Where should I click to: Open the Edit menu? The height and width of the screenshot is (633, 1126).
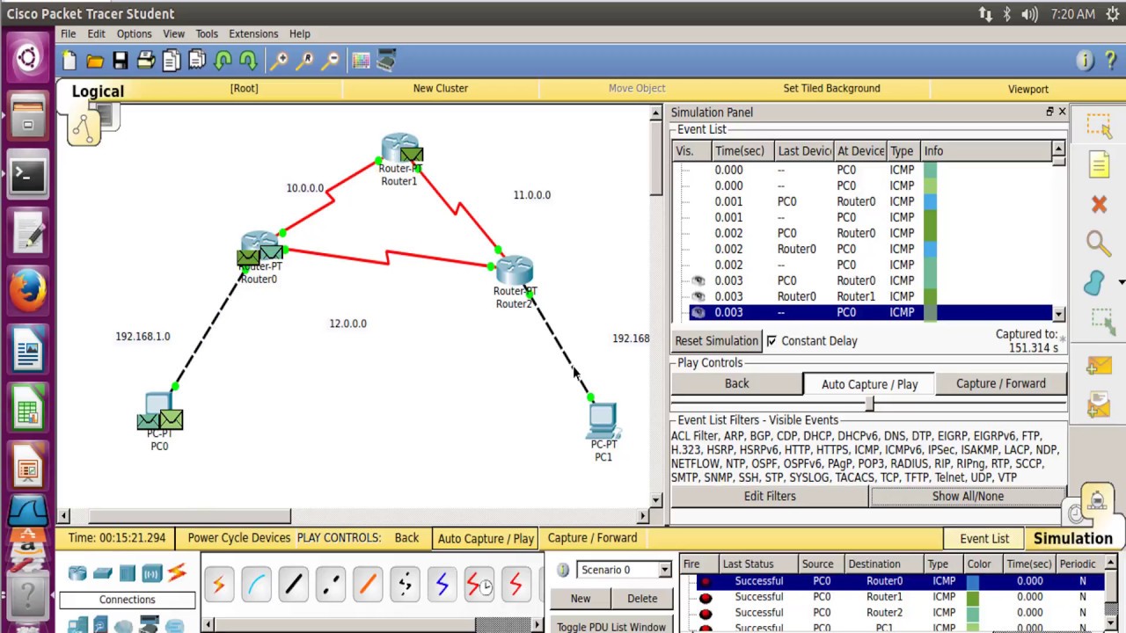pyautogui.click(x=96, y=33)
